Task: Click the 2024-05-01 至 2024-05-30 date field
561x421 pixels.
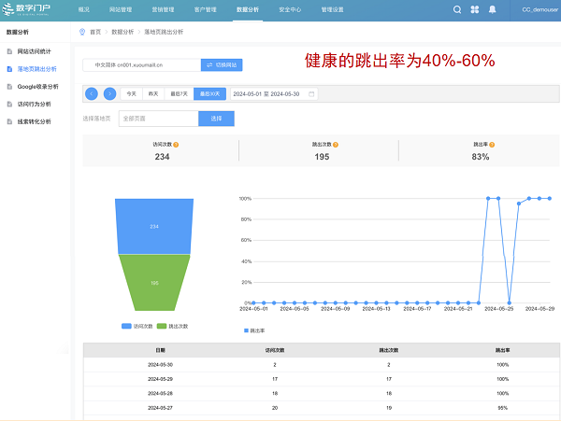Action: coord(267,93)
